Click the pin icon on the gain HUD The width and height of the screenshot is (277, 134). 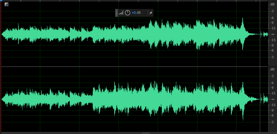150,13
